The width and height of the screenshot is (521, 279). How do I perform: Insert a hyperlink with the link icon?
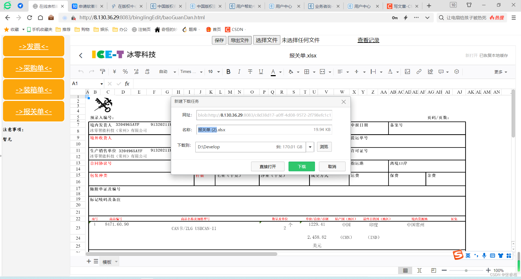point(419,72)
